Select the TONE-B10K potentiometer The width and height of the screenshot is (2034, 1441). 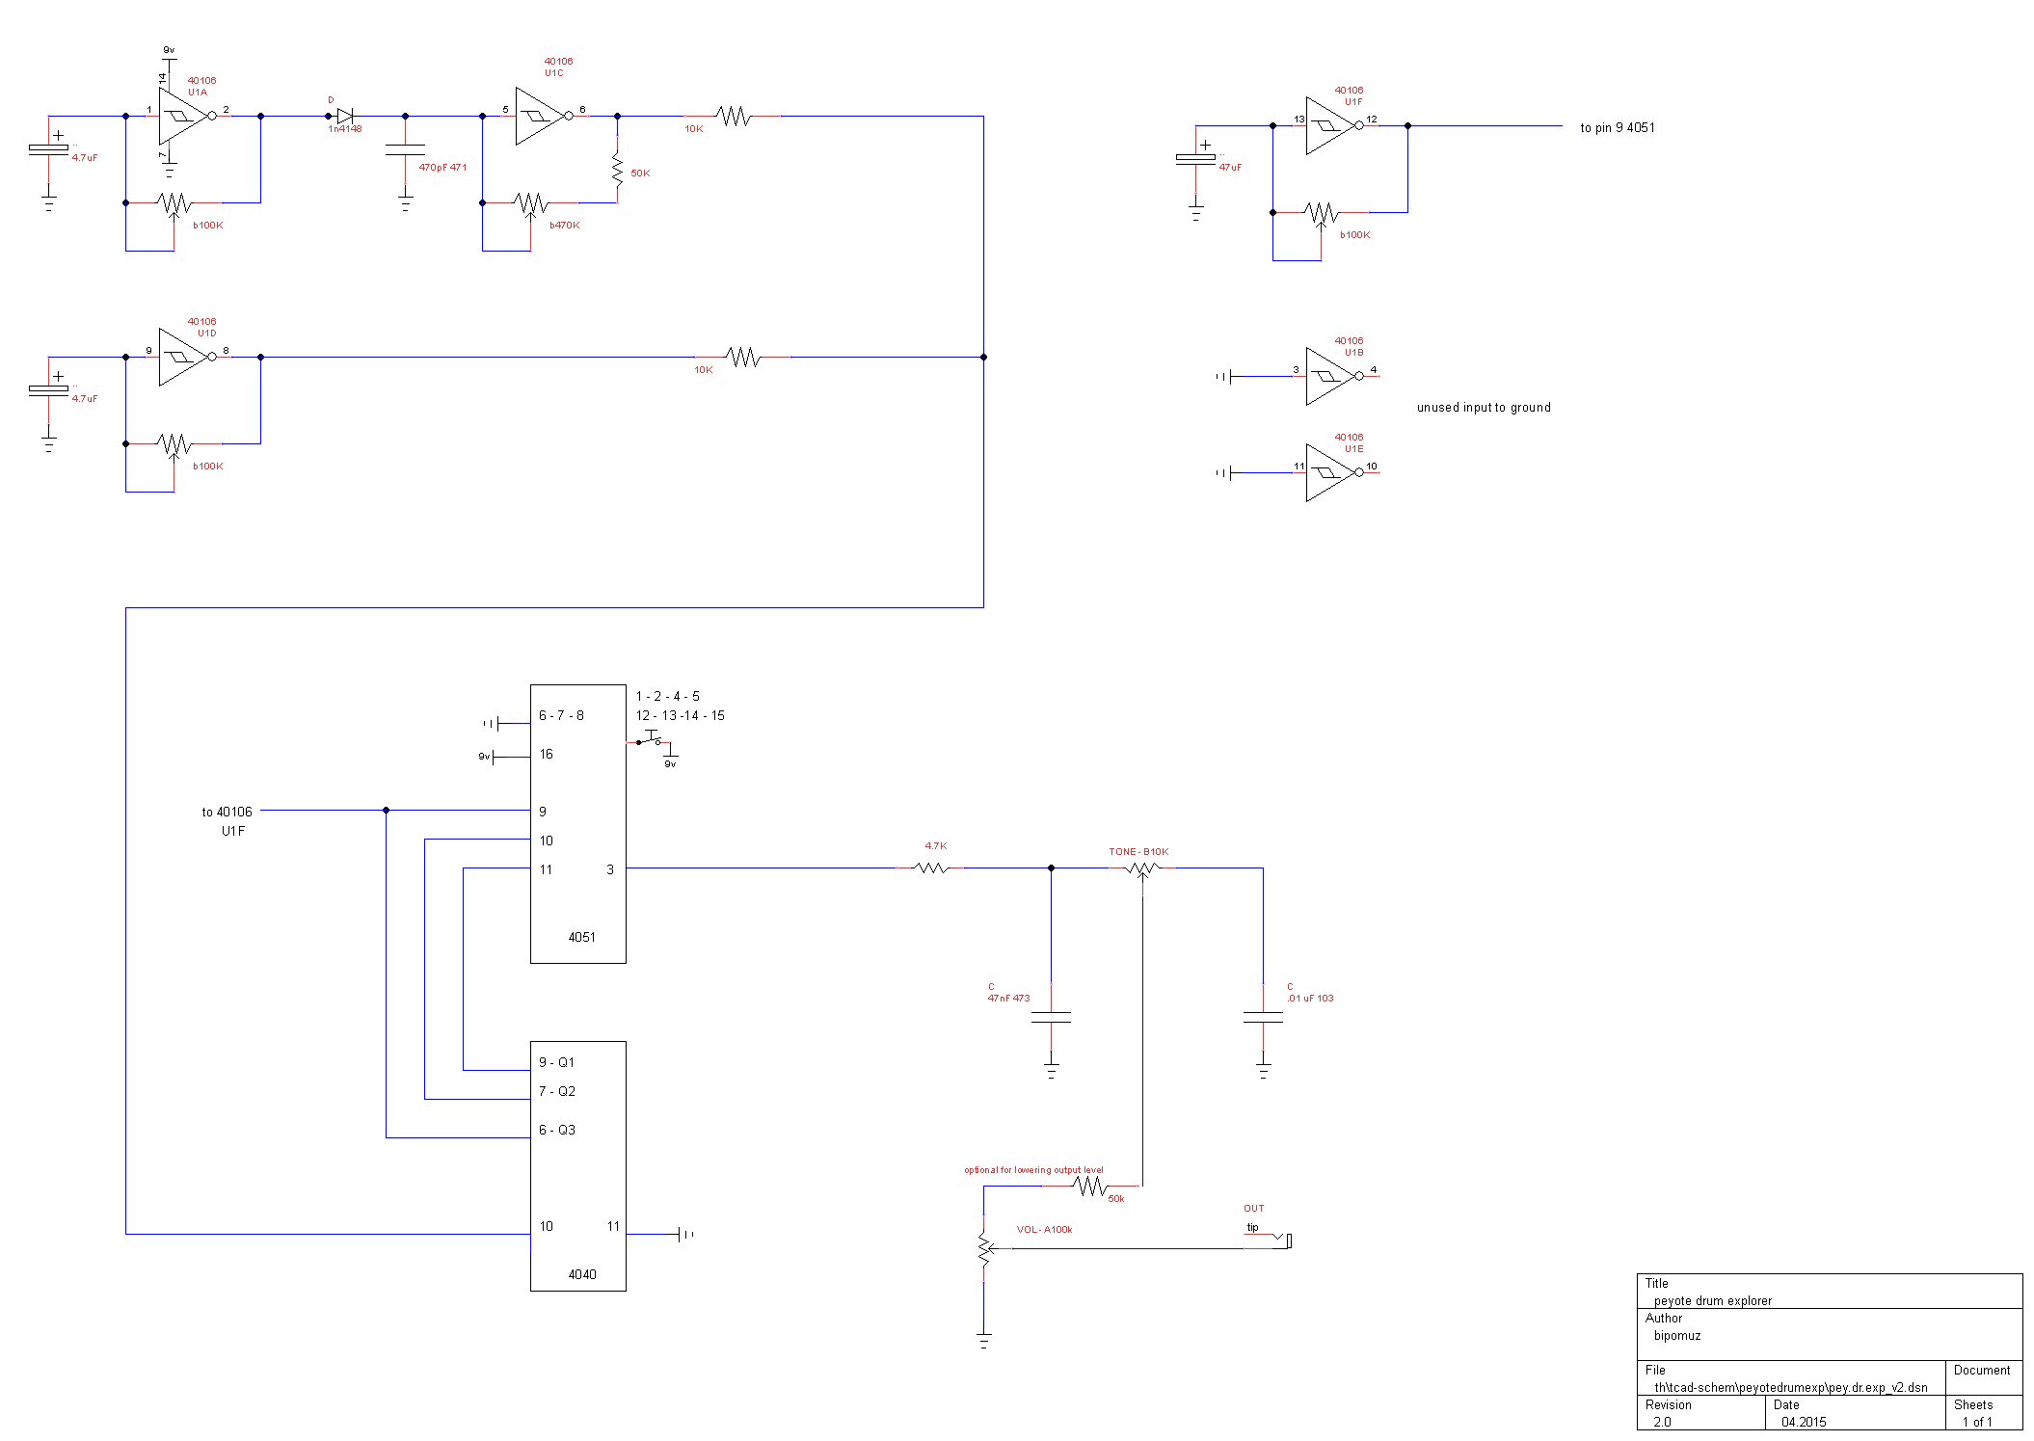point(1142,868)
